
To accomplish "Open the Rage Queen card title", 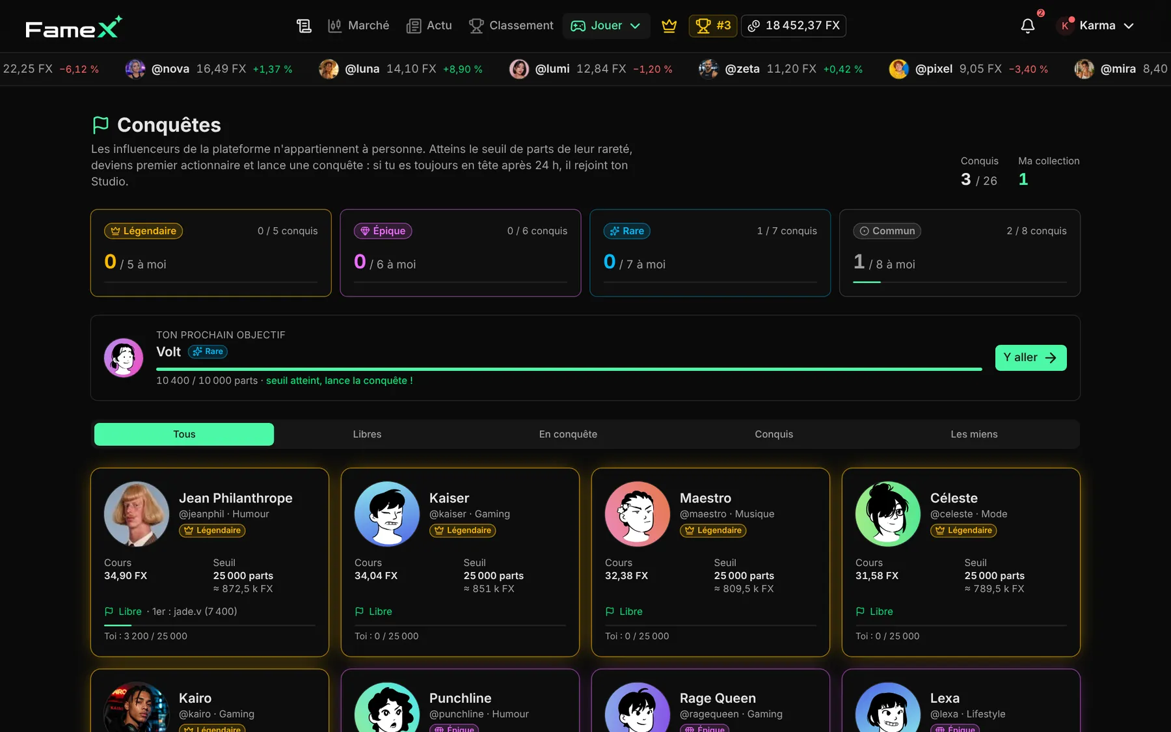I will click(718, 698).
